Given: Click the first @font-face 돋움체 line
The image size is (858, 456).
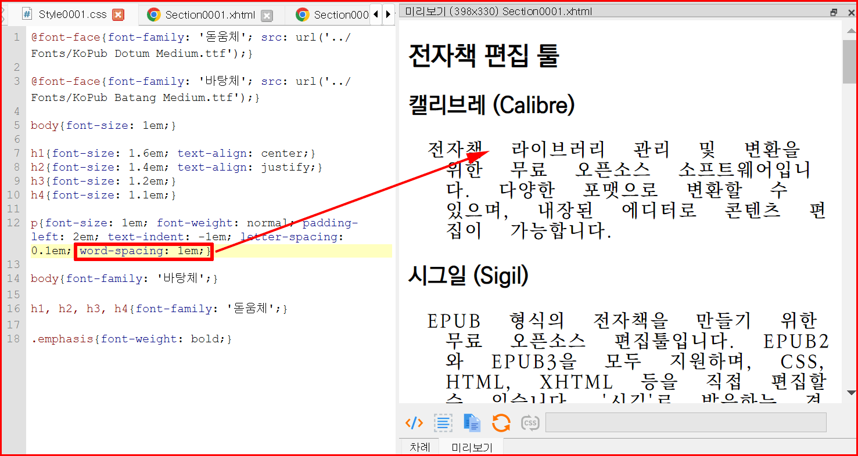Looking at the screenshot, I should [x=191, y=45].
